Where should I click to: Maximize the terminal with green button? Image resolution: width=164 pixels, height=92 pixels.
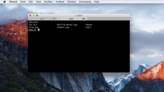[x=37, y=15]
